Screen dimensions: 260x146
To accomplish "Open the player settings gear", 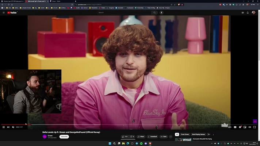I will pyautogui.click(x=240, y=127).
